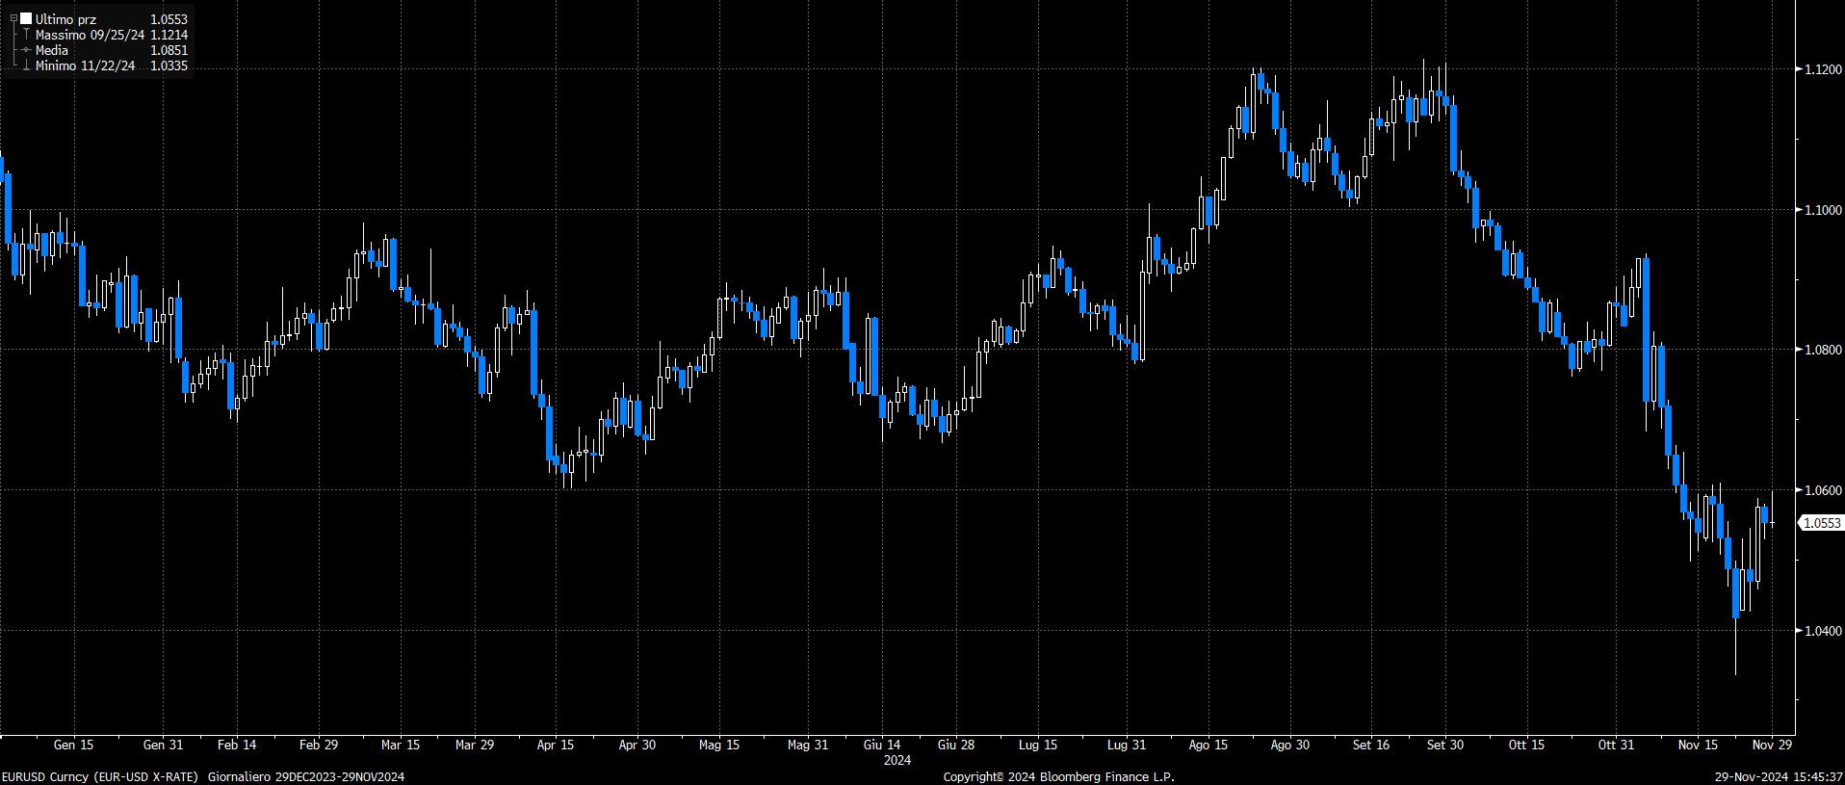Click the Ago 15 date axis label

coord(1208,745)
